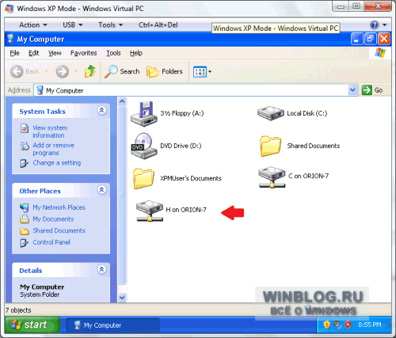Click the Forward navigation arrow
The width and height of the screenshot is (396, 338).
63,71
